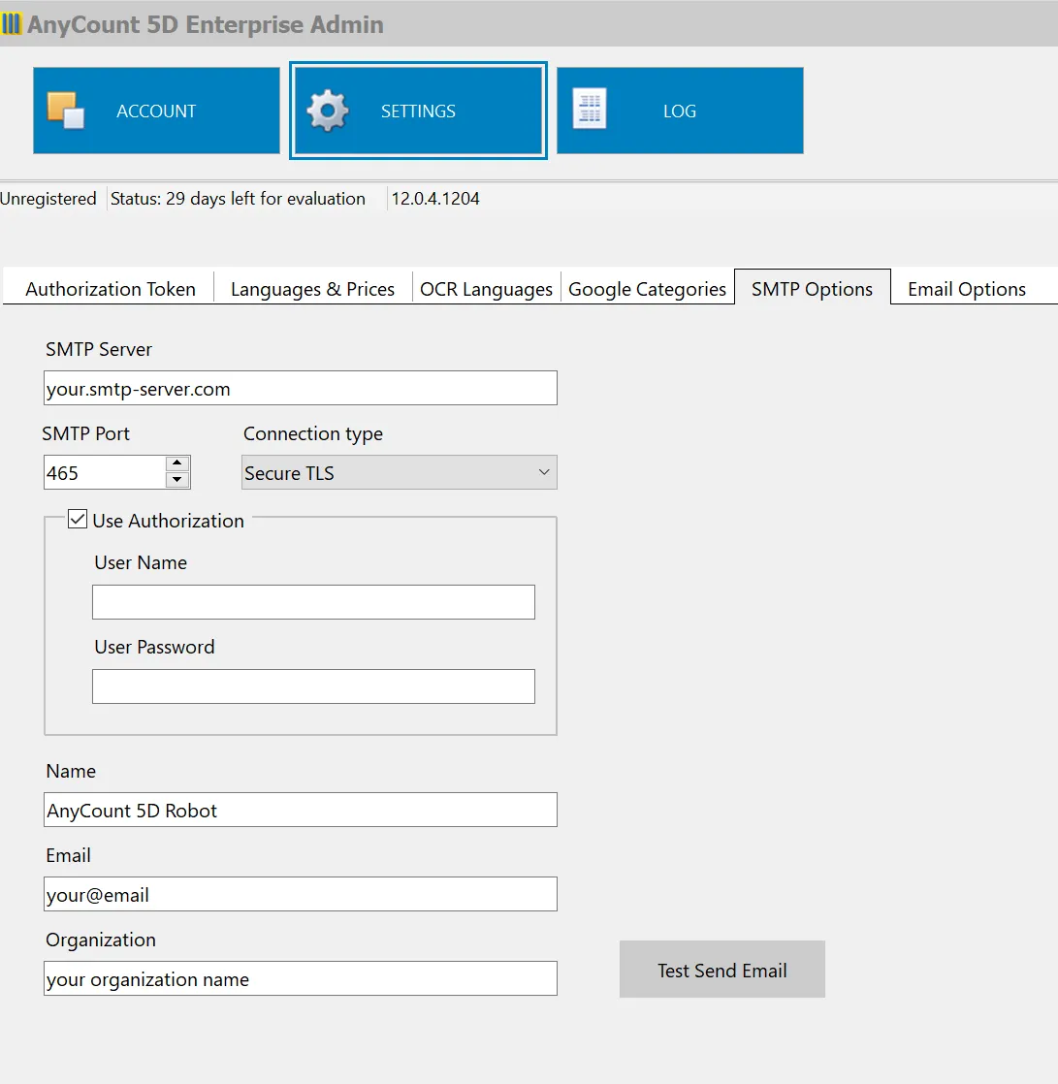Open the LOG section
1058x1084 pixels.
click(680, 111)
